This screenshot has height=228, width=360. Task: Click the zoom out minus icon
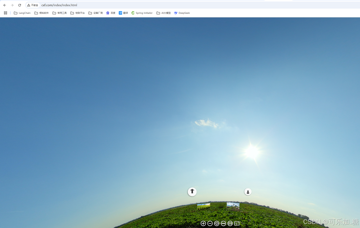coord(210,223)
